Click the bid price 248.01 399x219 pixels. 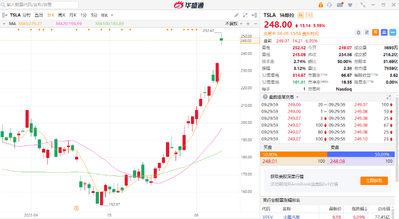tap(270, 161)
